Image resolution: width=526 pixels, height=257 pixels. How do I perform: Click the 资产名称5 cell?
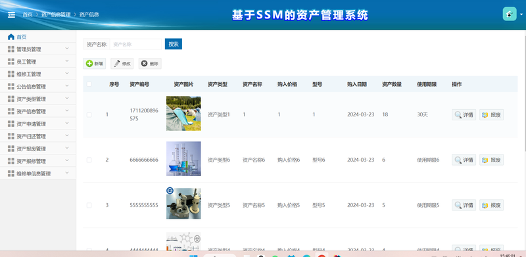(254, 205)
